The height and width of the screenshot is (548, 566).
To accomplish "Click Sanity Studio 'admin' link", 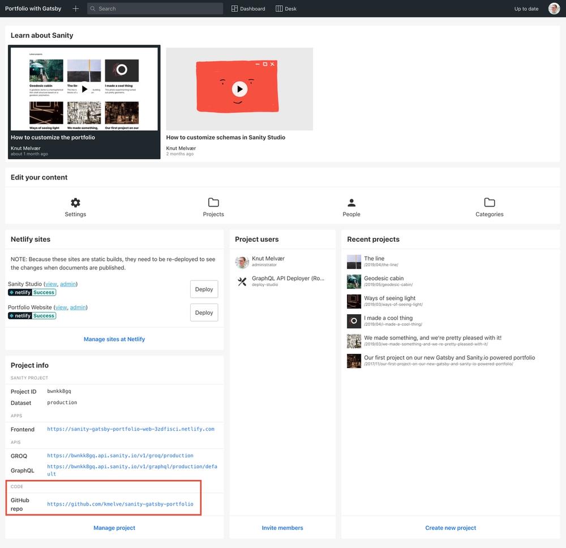I will pos(68,284).
